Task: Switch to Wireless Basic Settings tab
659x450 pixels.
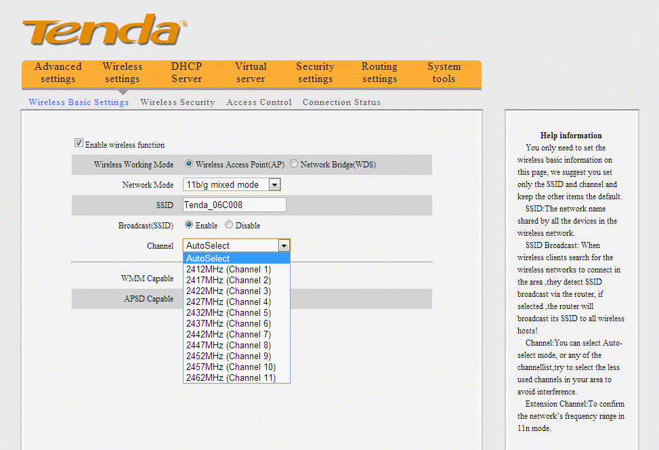Action: 79,102
